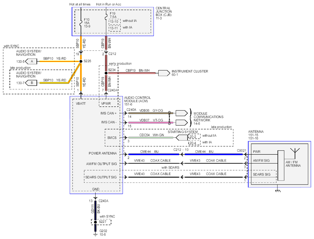Select the Instrument Cluster arrow connector
Screen dimensions: 314x239
tap(164, 73)
